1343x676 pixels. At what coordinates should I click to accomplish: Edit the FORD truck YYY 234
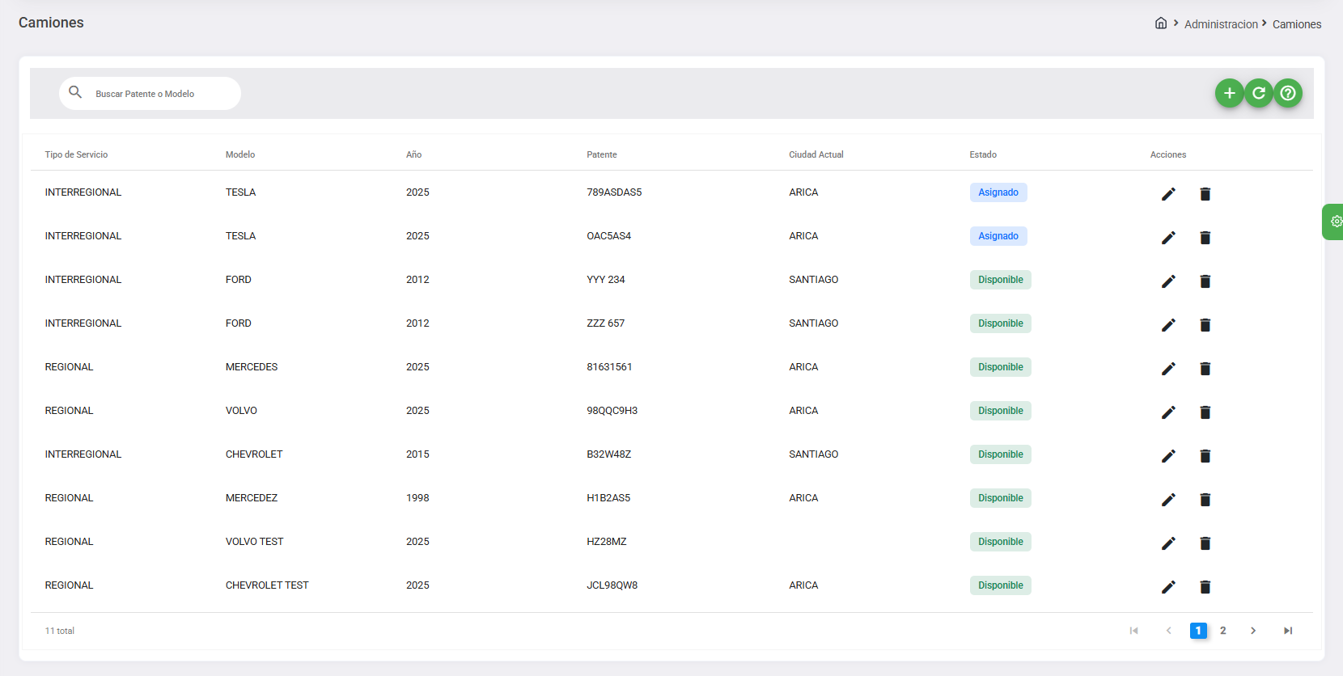(1168, 281)
